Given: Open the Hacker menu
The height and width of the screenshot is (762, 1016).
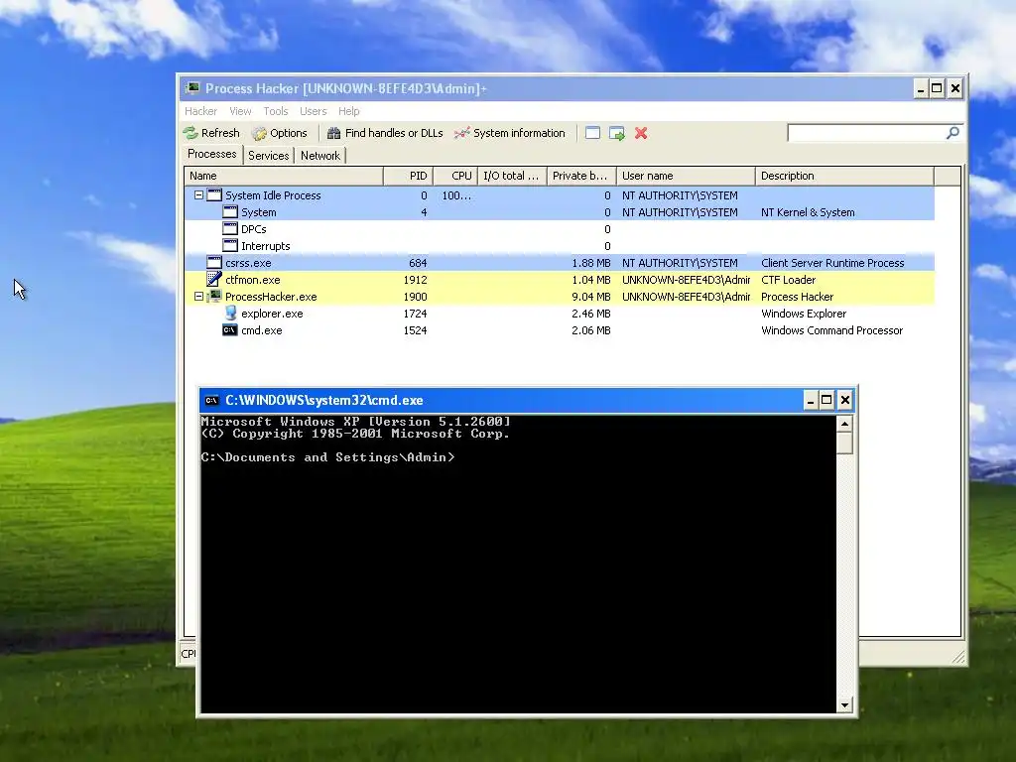Looking at the screenshot, I should click(200, 111).
